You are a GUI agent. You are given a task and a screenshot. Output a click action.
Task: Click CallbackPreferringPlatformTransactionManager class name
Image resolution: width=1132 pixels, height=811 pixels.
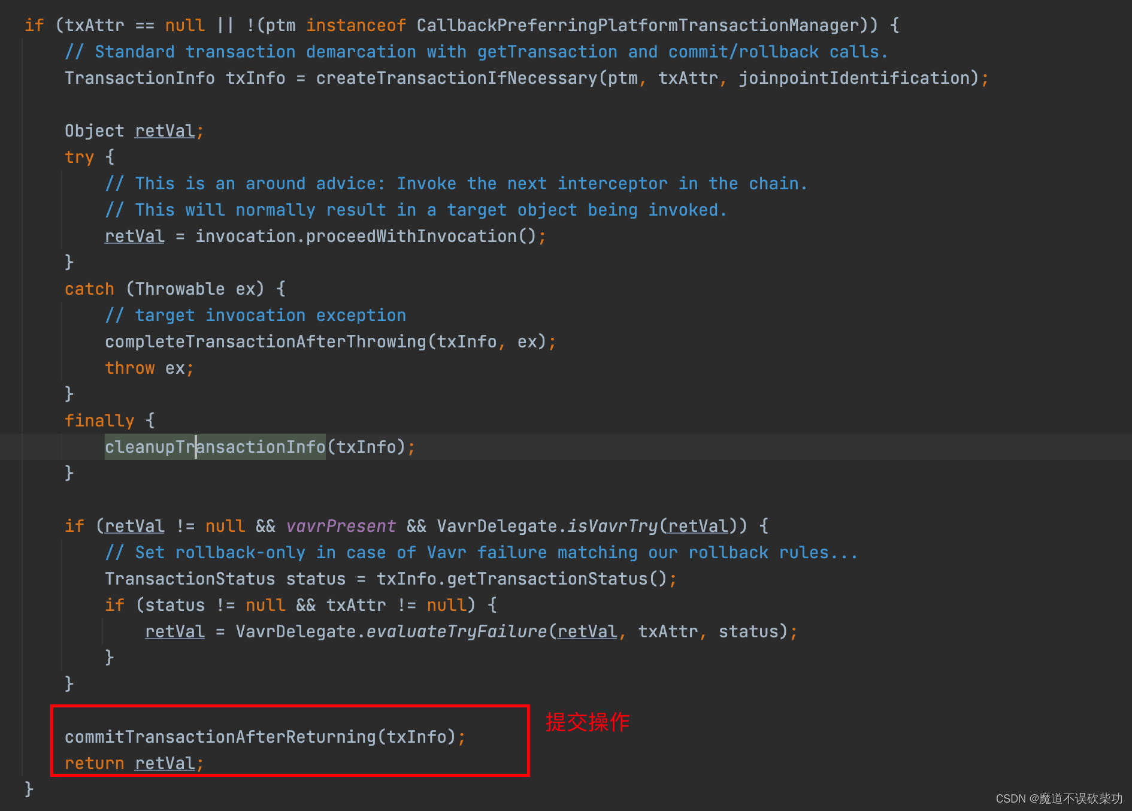tap(638, 26)
